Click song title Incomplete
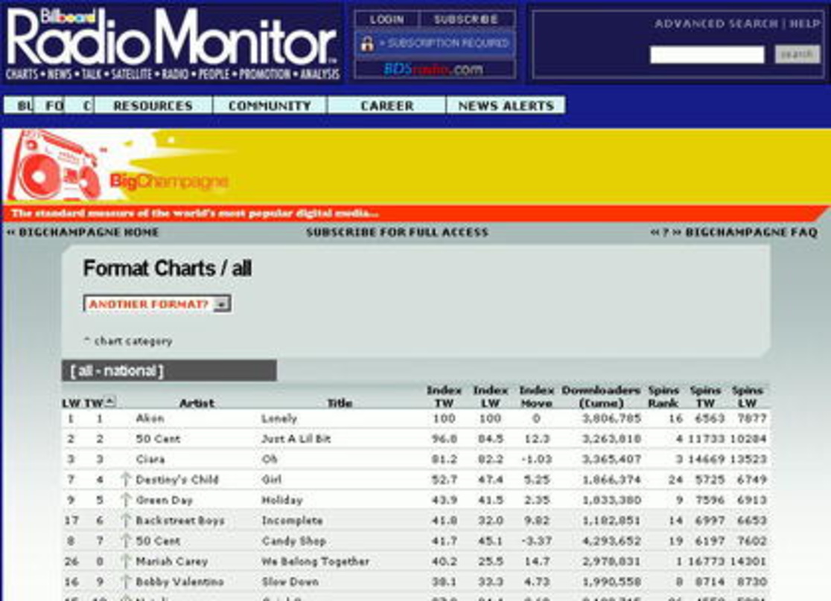The width and height of the screenshot is (831, 601). point(292,521)
